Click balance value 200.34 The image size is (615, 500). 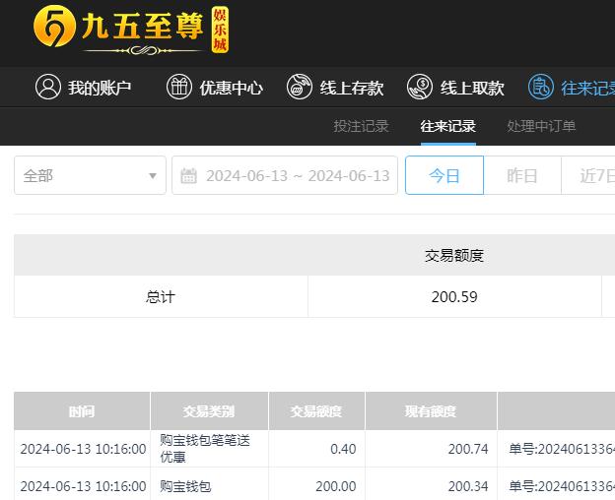click(x=468, y=486)
